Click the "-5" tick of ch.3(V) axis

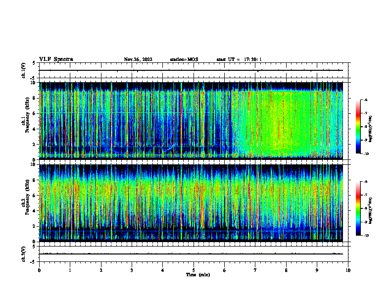click(x=33, y=262)
